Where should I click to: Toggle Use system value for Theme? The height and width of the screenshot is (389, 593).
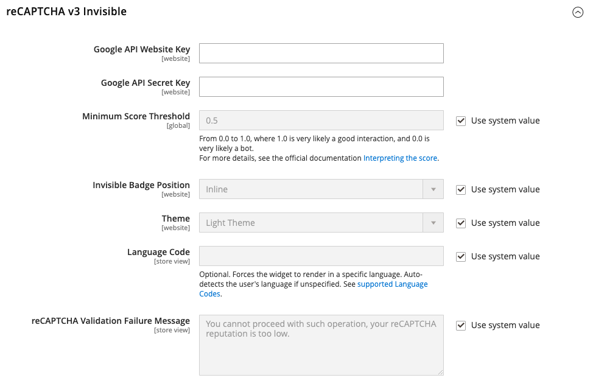[x=461, y=223]
